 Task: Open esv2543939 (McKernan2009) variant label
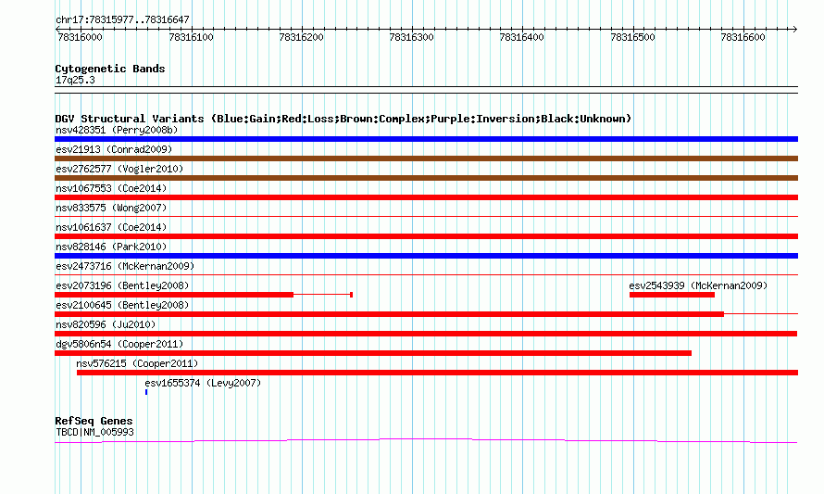tap(698, 285)
